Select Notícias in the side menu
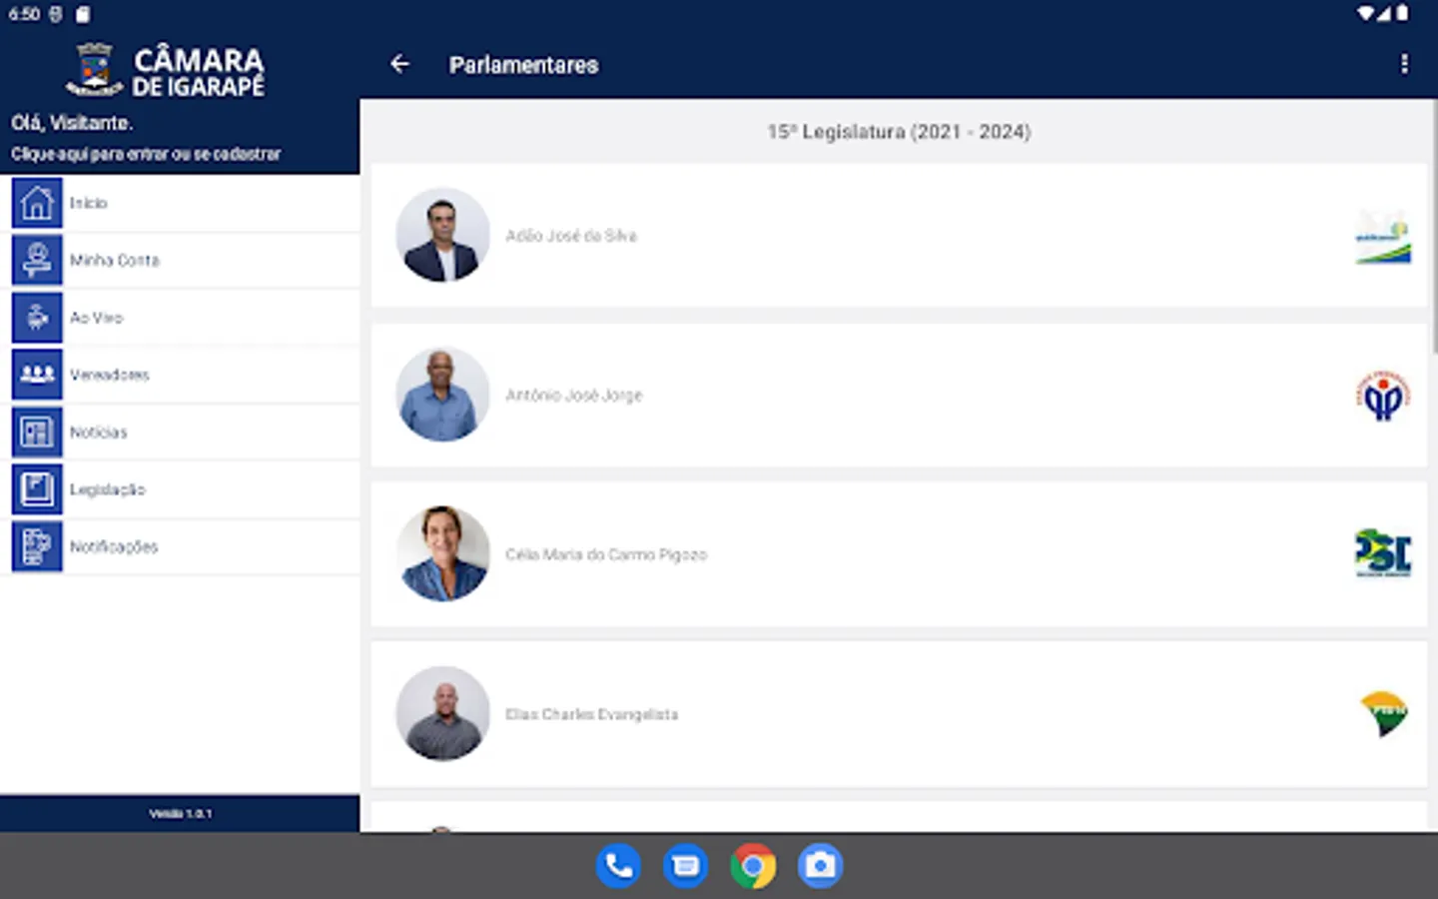1438x899 pixels. click(x=180, y=433)
